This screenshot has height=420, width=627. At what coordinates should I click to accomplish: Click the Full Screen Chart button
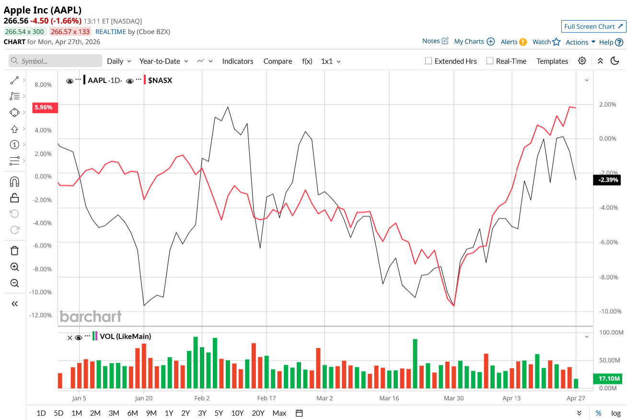tap(593, 26)
